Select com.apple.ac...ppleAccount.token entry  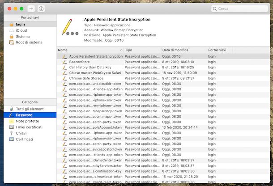163,127
